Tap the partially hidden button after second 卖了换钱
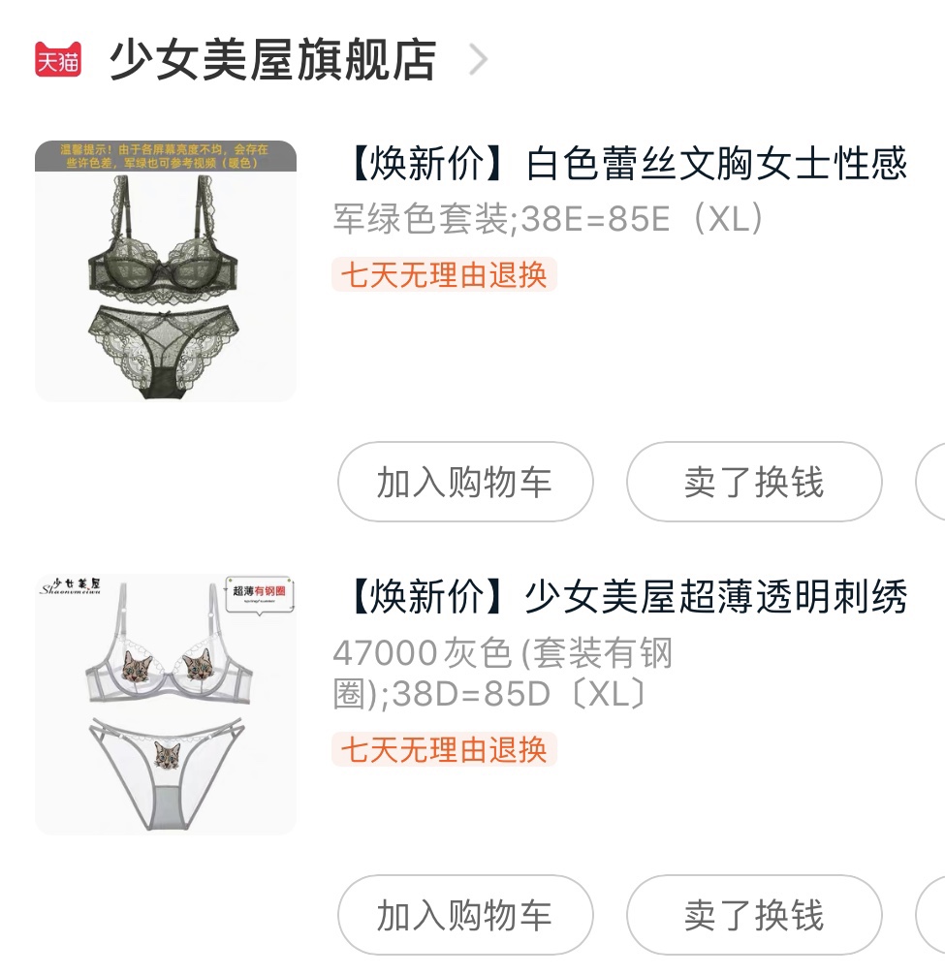This screenshot has width=945, height=975. (930, 915)
